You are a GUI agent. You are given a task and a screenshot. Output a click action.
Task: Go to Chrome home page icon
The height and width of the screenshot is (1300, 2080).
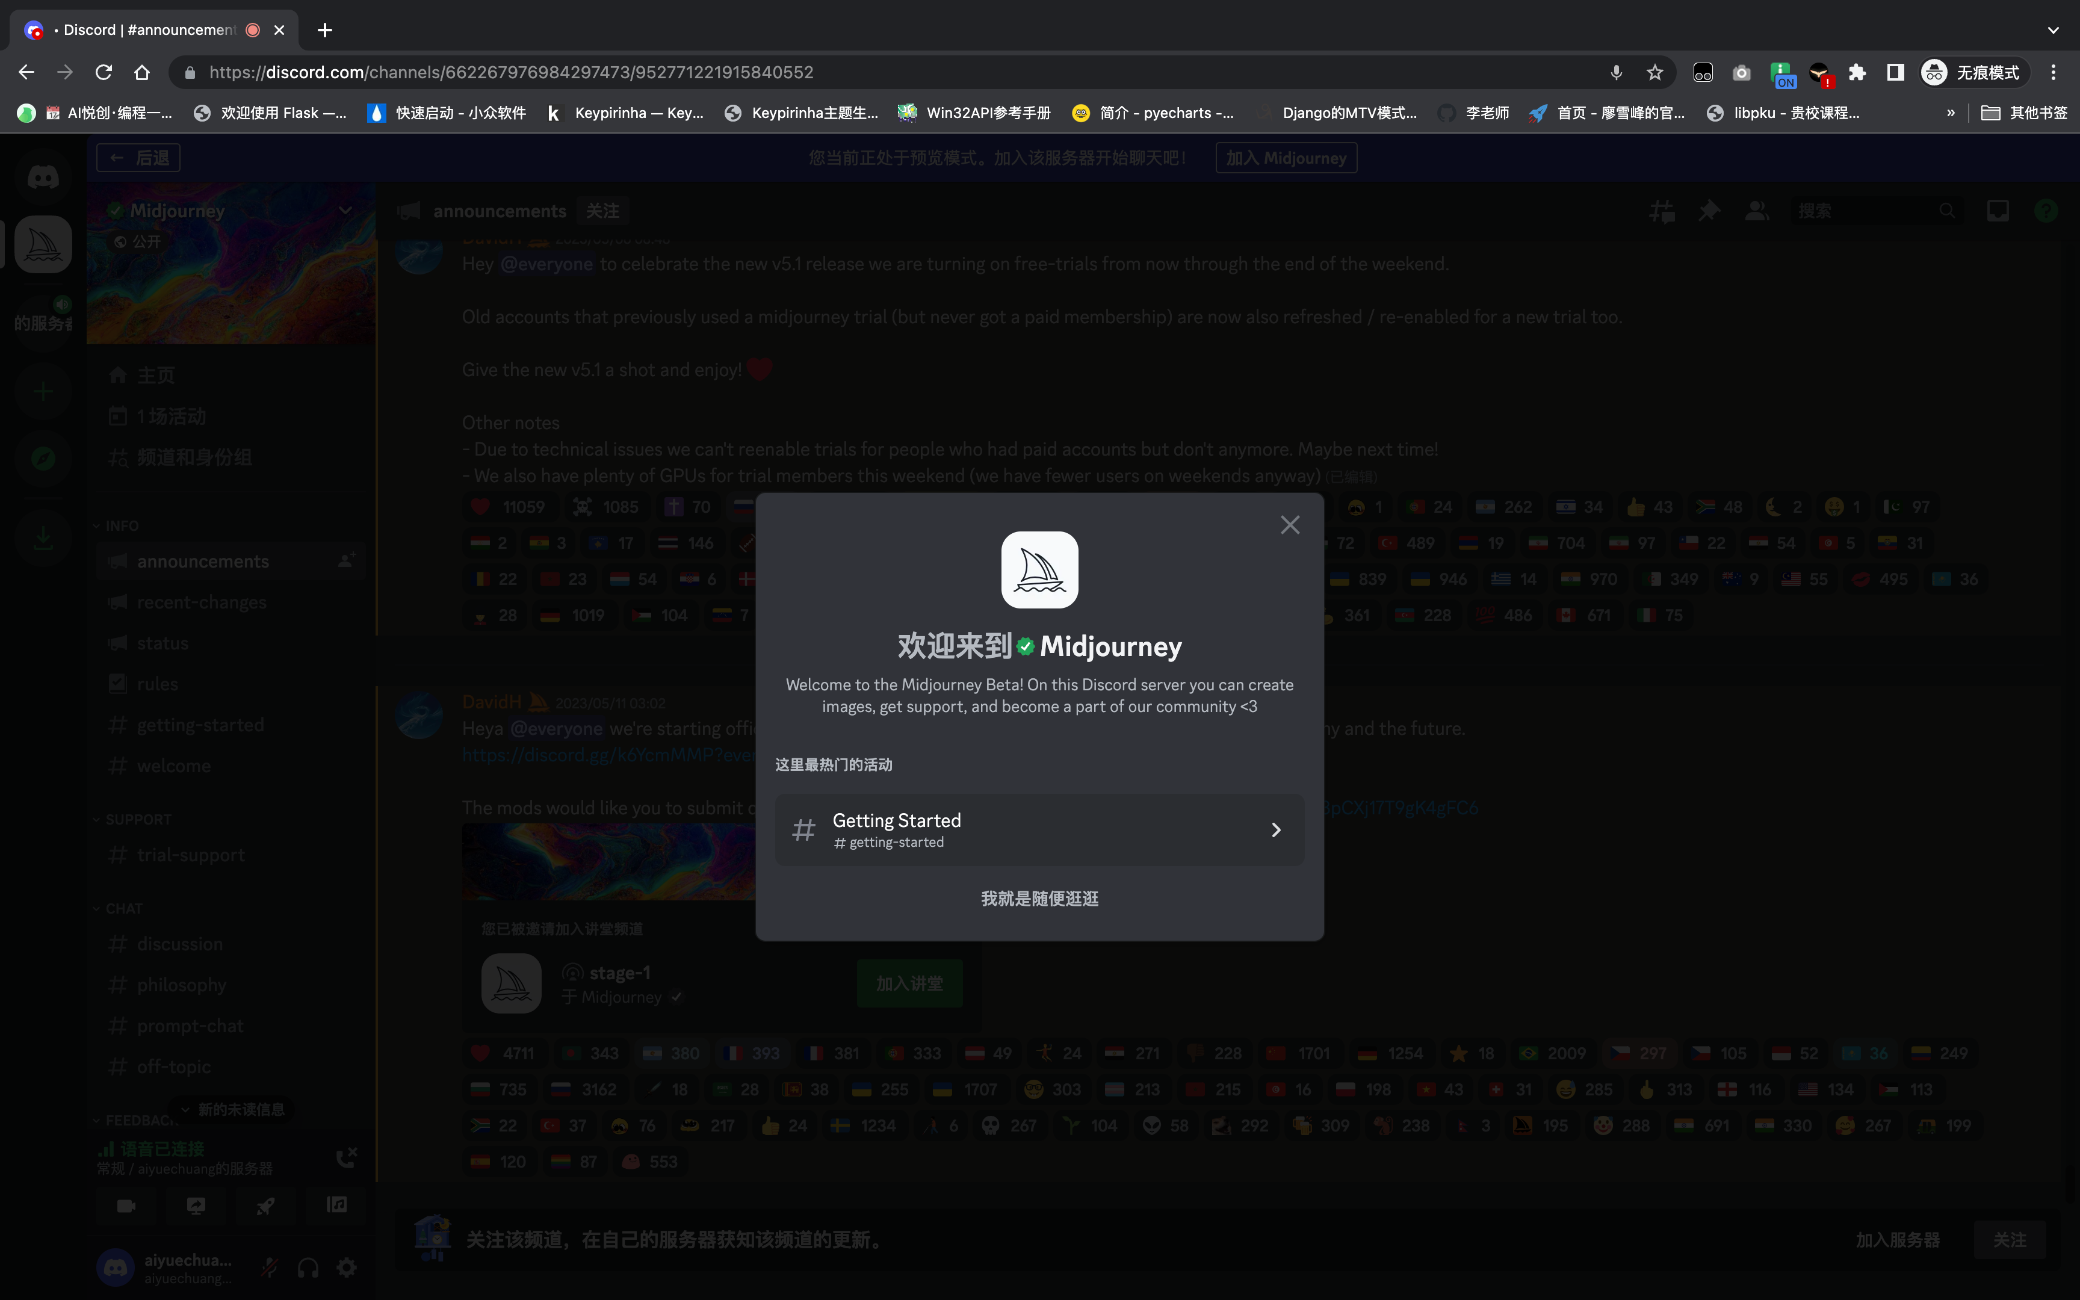point(143,72)
